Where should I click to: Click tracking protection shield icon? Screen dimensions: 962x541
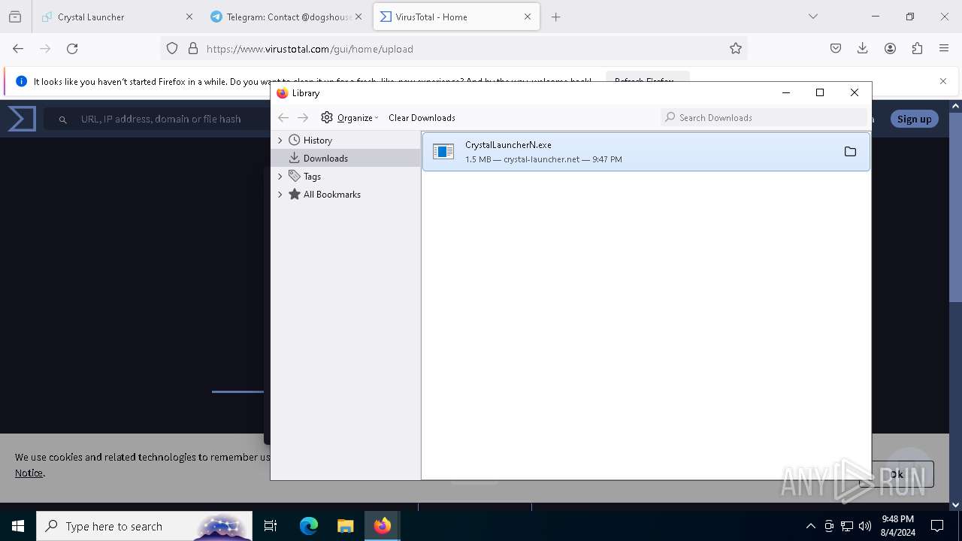[172, 49]
